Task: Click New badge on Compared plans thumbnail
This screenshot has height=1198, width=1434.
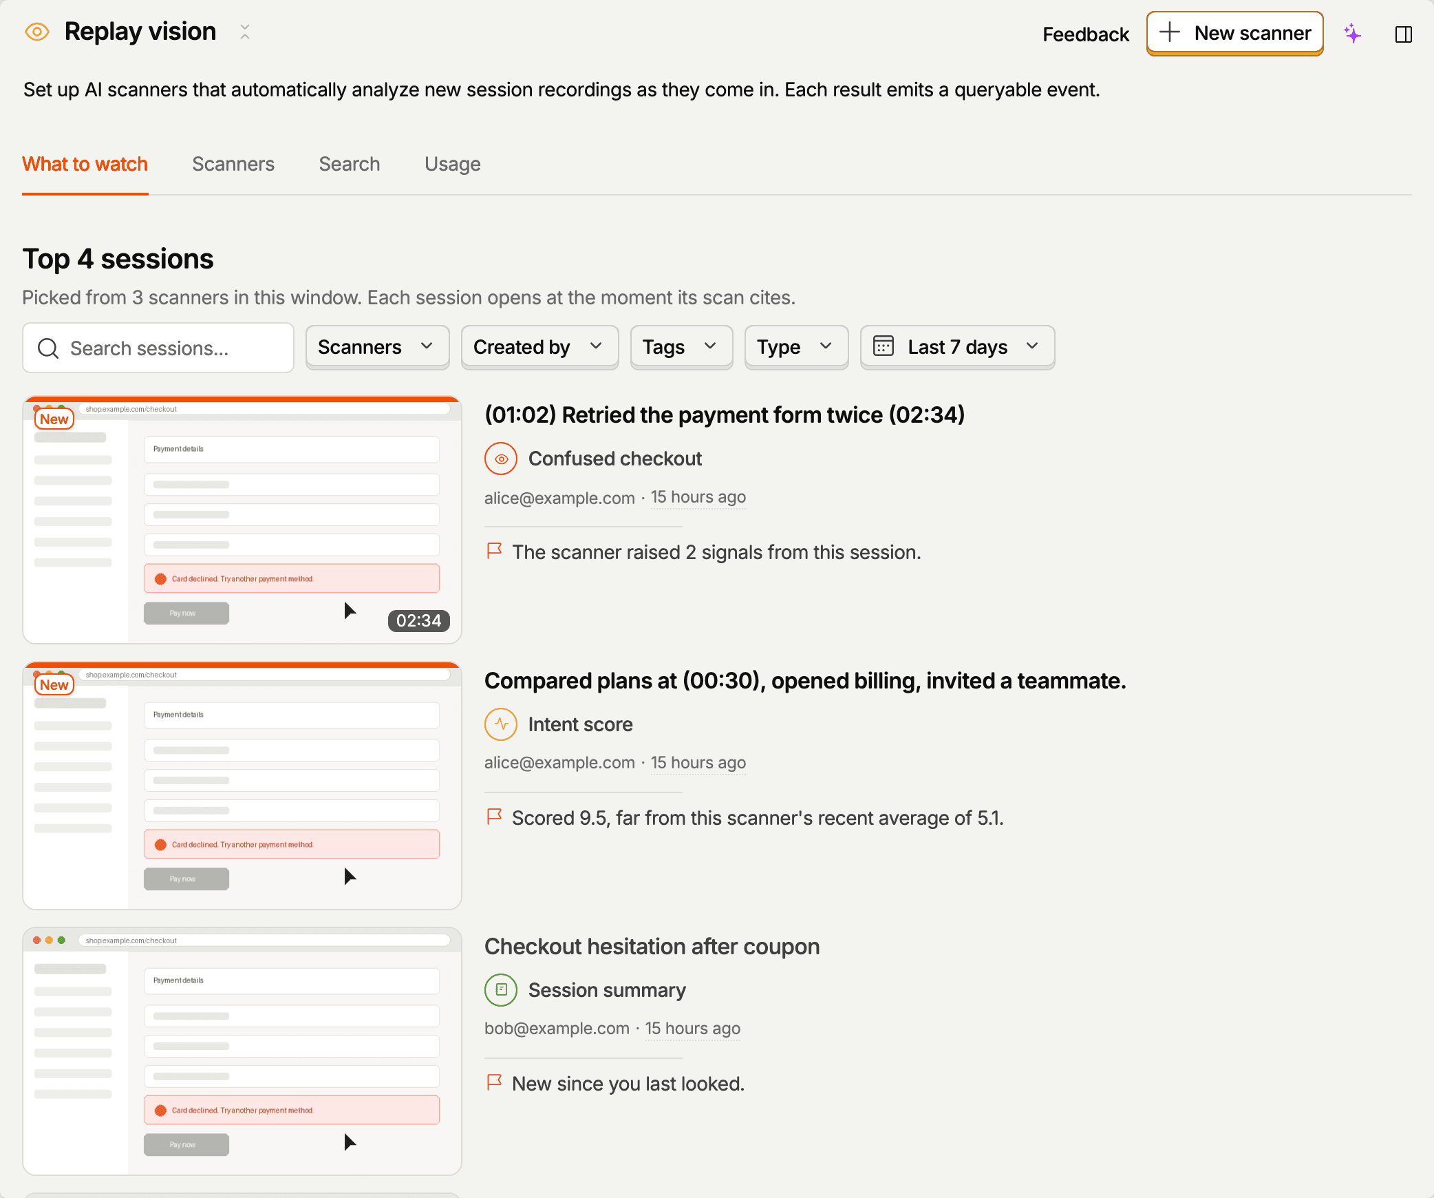Action: pos(54,685)
